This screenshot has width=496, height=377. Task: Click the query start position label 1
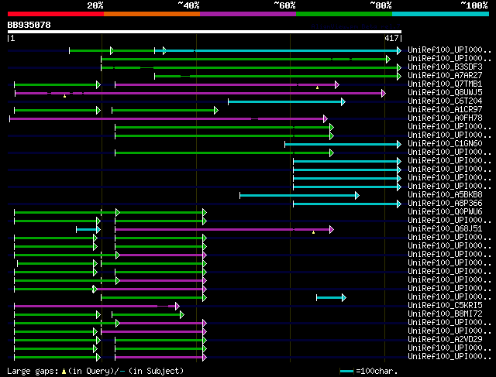[x=12, y=38]
